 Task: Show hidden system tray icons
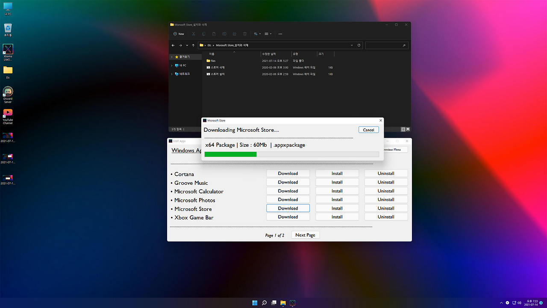(501, 303)
